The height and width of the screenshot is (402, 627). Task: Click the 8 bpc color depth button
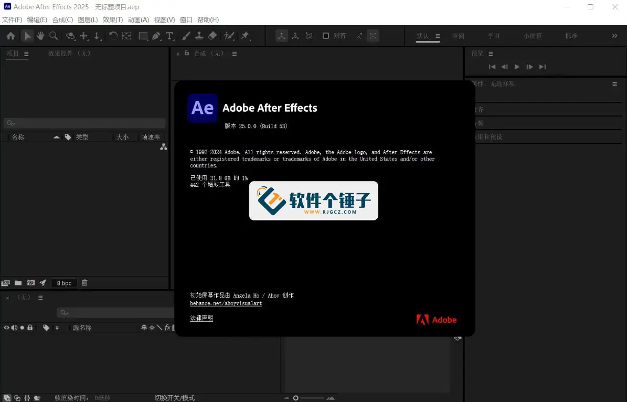(64, 283)
